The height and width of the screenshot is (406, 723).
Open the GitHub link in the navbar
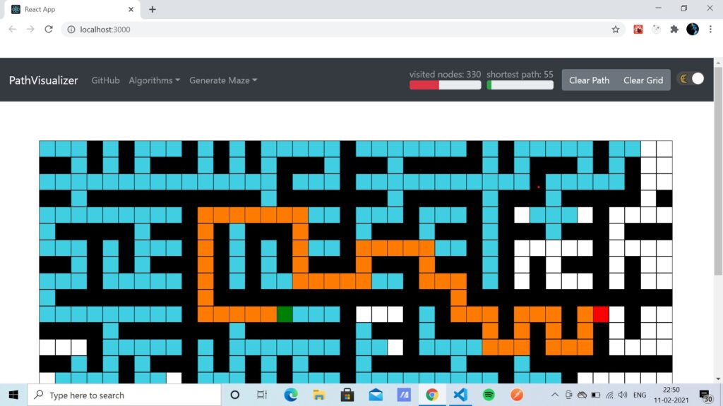[x=105, y=80]
